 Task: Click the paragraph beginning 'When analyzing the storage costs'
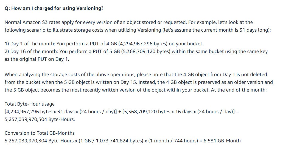[x=139, y=82]
